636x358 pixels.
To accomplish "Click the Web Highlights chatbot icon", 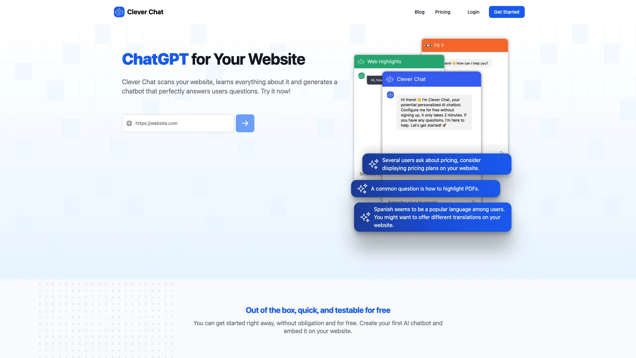I will 361,61.
